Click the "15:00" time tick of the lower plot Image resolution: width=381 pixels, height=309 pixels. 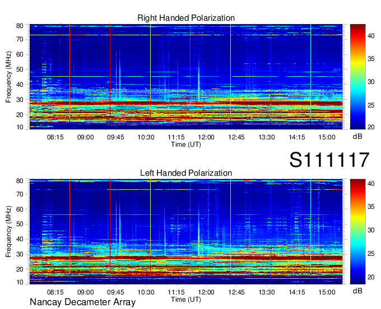click(x=327, y=292)
